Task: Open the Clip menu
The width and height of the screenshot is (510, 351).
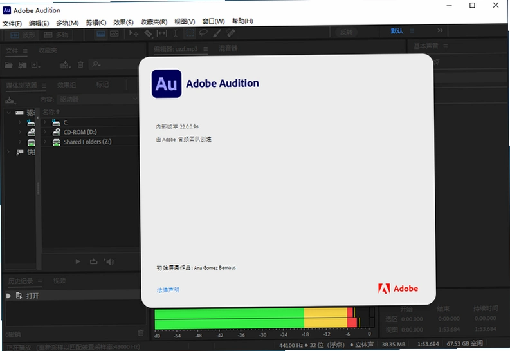Action: (96, 23)
